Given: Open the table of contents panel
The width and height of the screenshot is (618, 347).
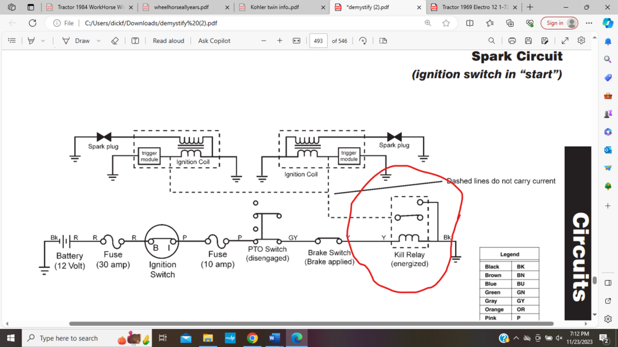Looking at the screenshot, I should pos(11,41).
